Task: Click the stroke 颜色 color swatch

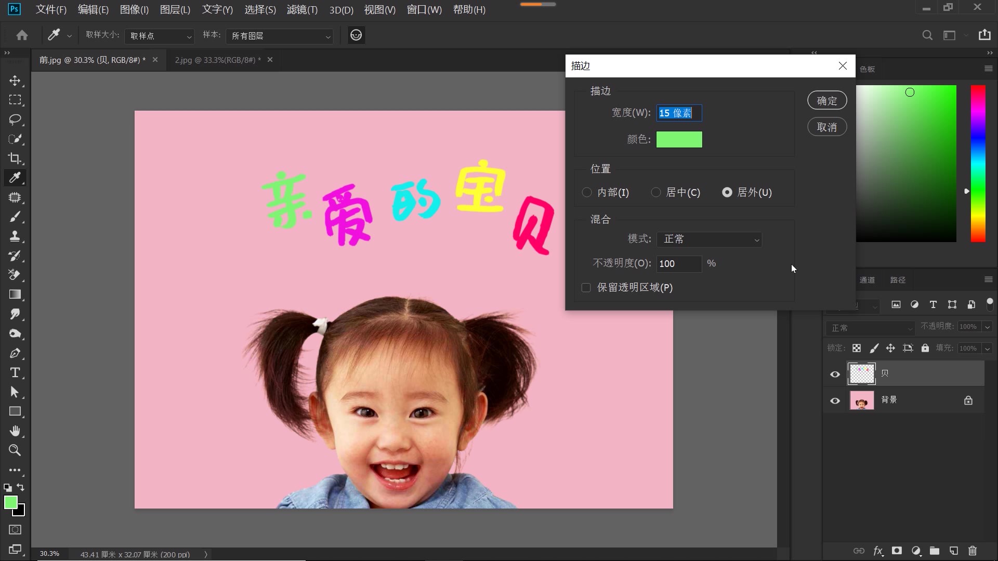Action: [x=679, y=139]
